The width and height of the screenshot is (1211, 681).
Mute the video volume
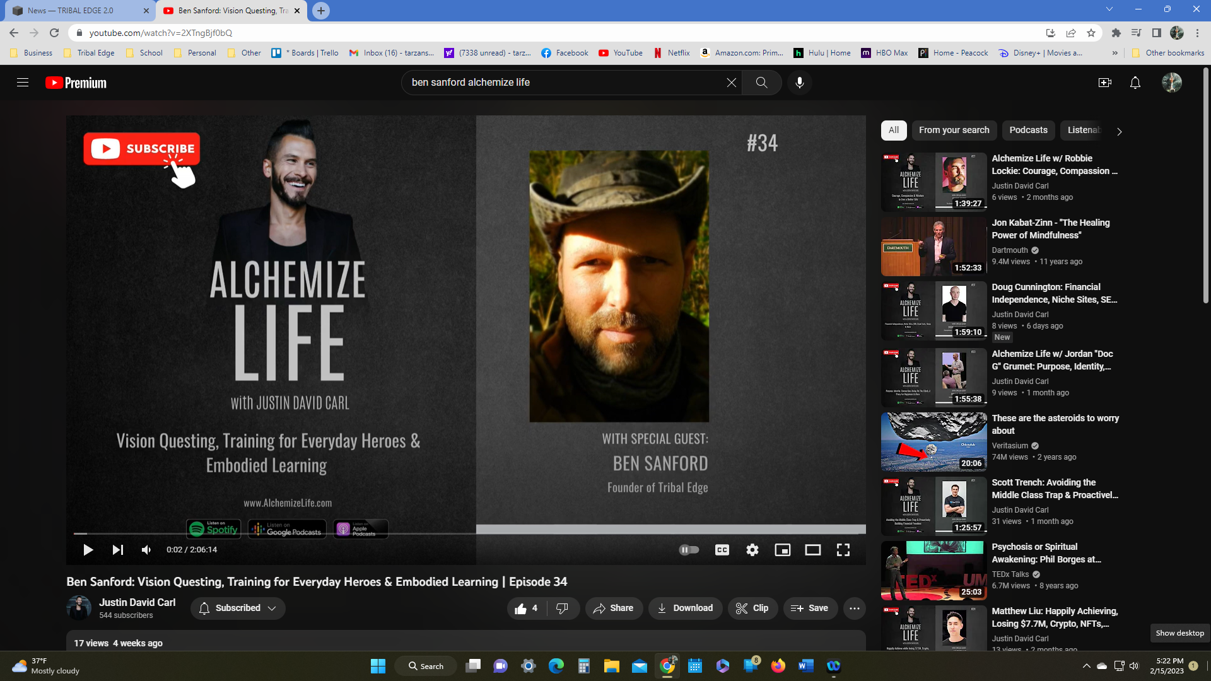tap(146, 550)
